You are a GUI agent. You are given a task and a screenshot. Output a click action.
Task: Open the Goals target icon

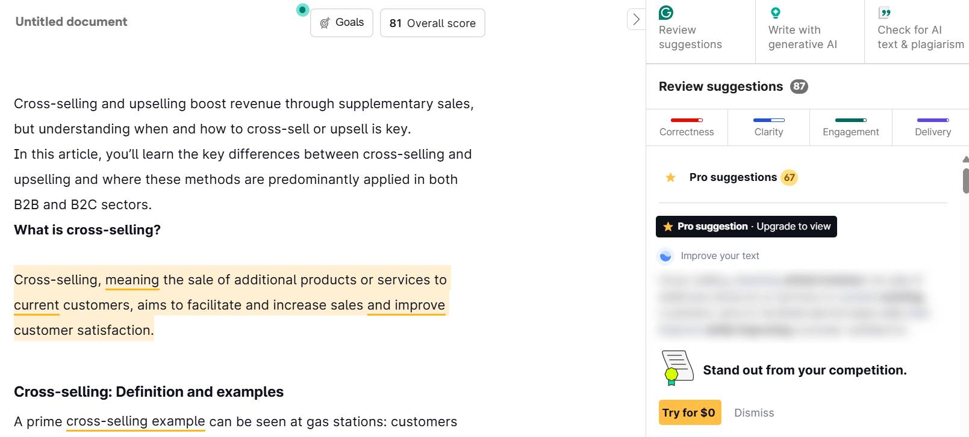click(325, 23)
